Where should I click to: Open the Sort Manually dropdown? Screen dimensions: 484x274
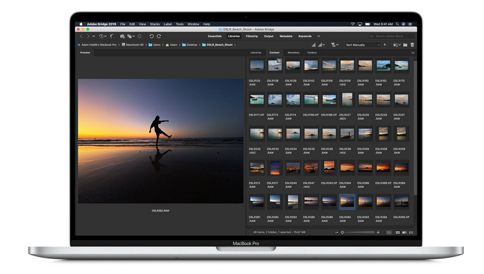(x=363, y=45)
